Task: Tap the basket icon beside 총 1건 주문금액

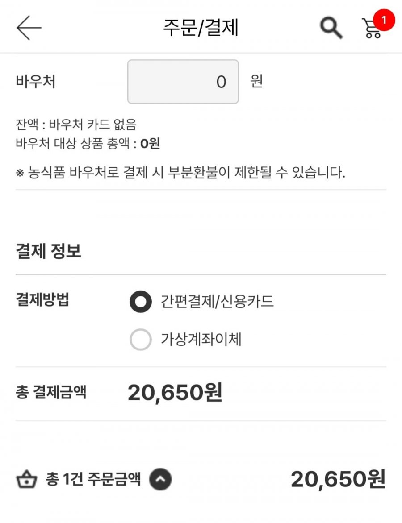Action: tap(26, 481)
